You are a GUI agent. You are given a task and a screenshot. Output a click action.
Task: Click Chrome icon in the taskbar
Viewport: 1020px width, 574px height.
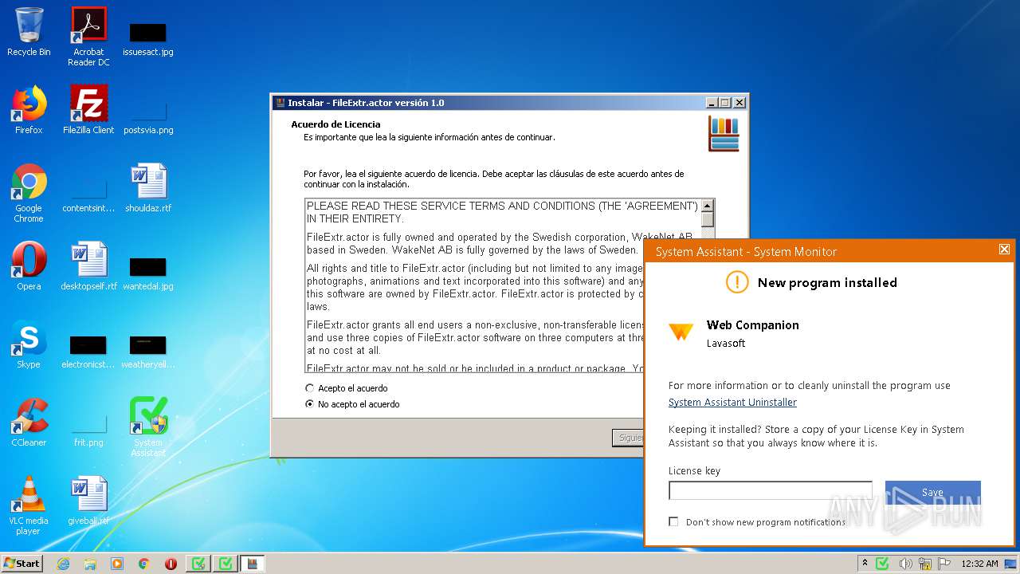click(143, 564)
